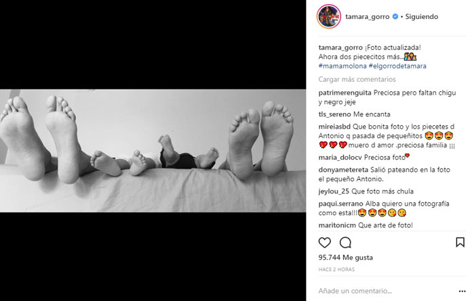Visit the paqui.serrano profile
This screenshot has width=468, height=301.
340,204
